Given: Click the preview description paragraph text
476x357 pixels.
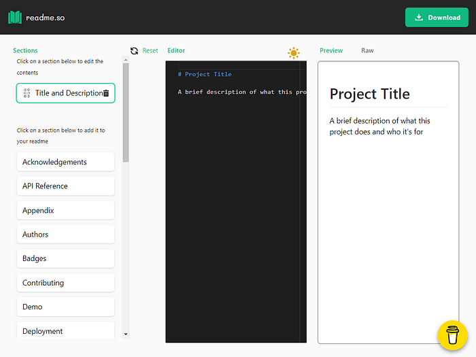Looking at the screenshot, I should [379, 126].
